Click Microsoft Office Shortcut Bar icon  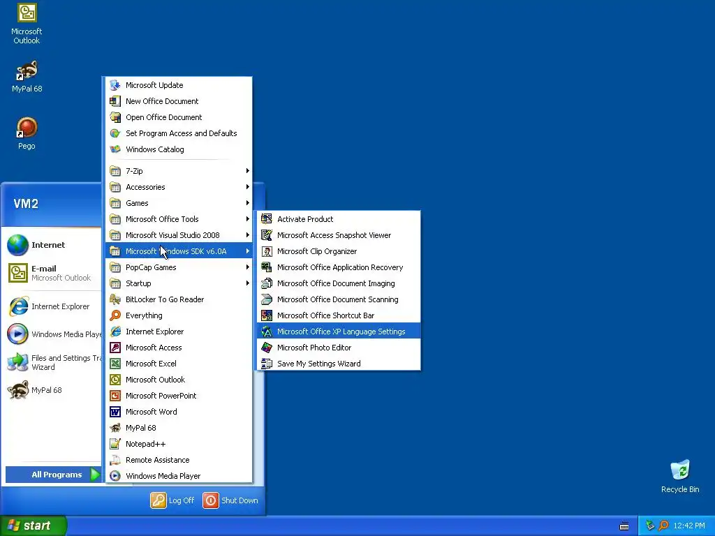[x=267, y=315]
